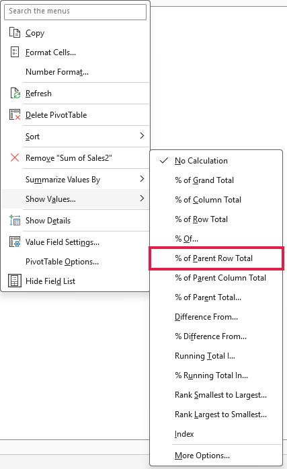Pick % of Row Total
Image resolution: width=287 pixels, height=469 pixels.
[x=216, y=219]
